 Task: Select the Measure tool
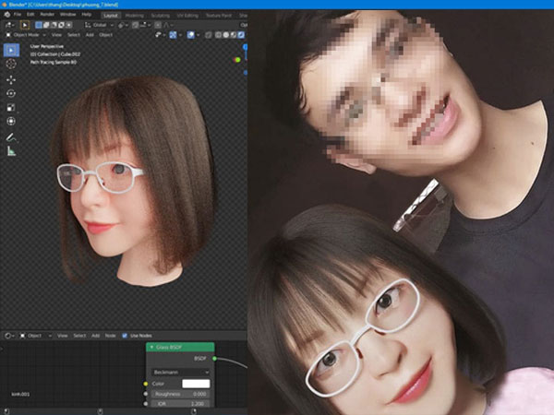11,151
